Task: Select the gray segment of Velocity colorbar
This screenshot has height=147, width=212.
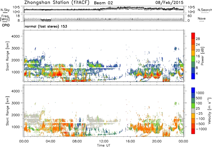Action: tap(193, 111)
